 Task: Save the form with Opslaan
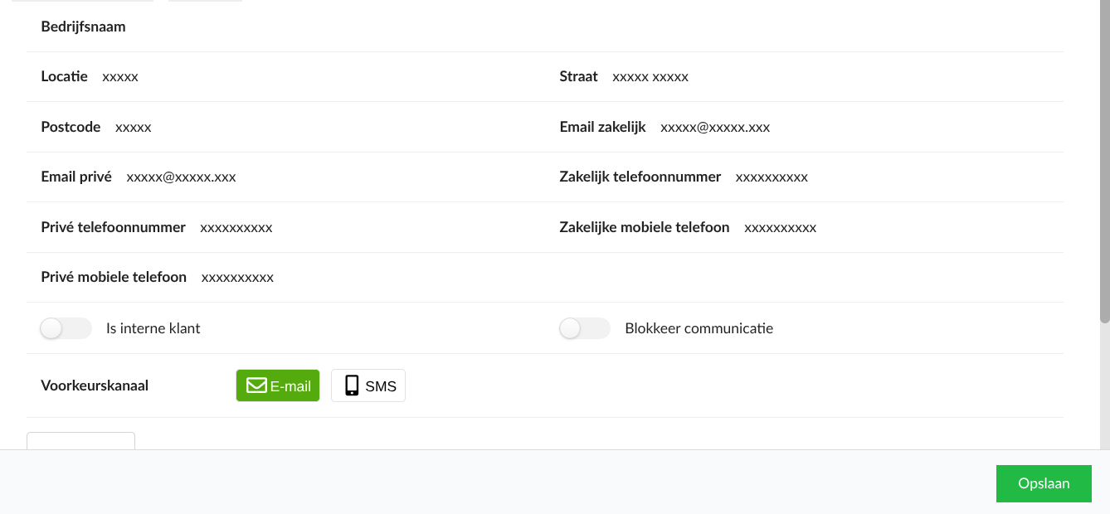1044,483
